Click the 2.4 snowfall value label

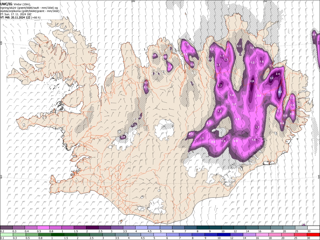(278, 74)
